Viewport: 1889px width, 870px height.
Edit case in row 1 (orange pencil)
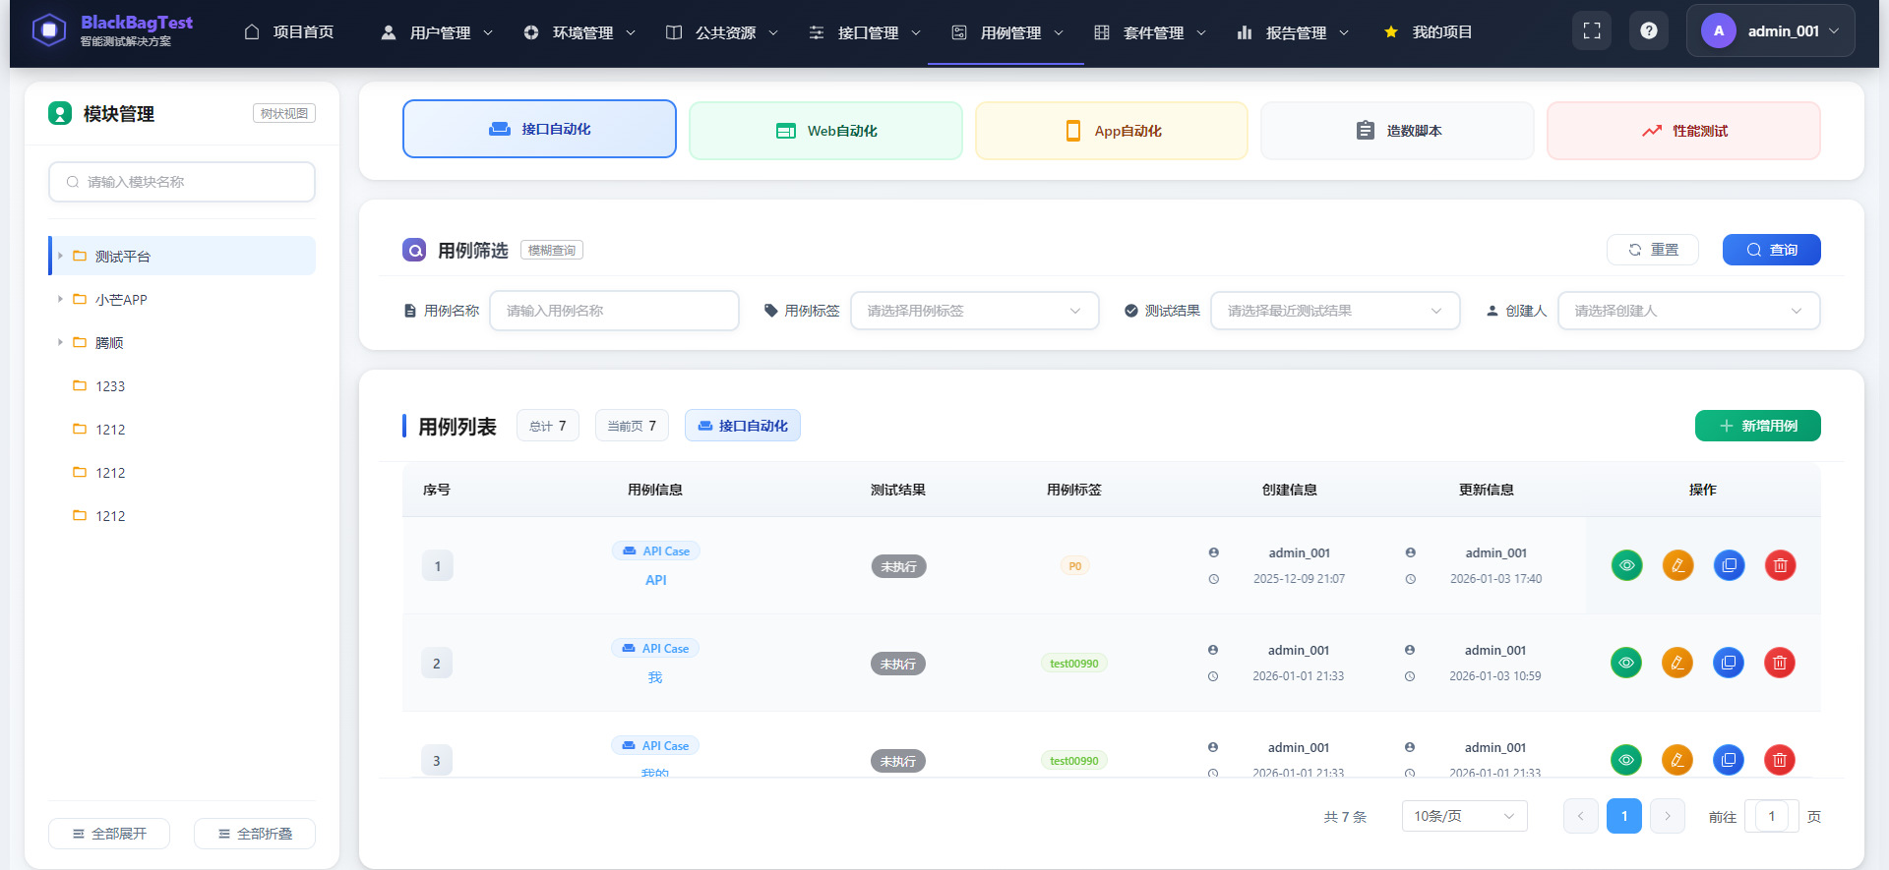coord(1678,565)
